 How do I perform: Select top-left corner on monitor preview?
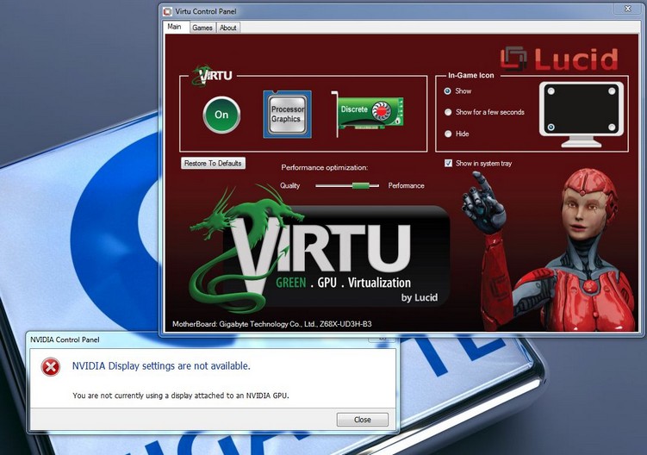coord(551,90)
